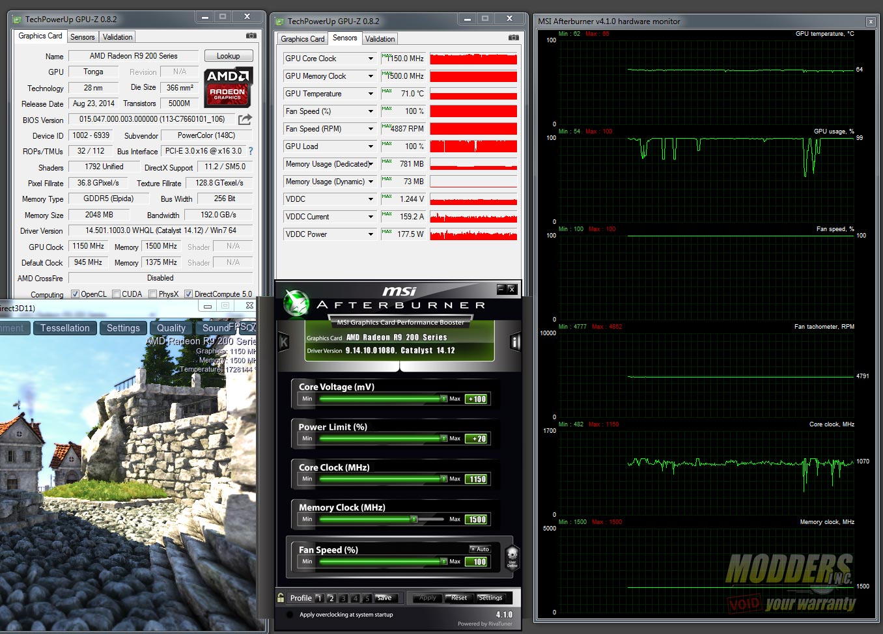Click the GPU Load sensor graph
Viewport: 883px width, 634px height.
point(473,146)
